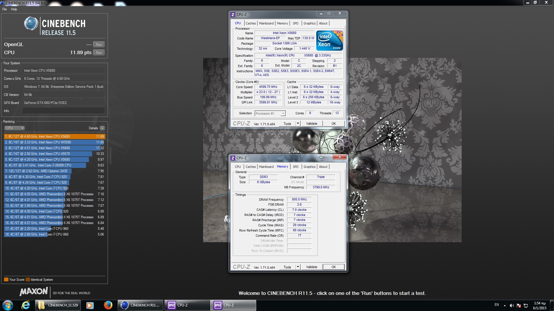This screenshot has width=554, height=311.
Task: Launch Internet Explorer from taskbar
Action: (26, 305)
